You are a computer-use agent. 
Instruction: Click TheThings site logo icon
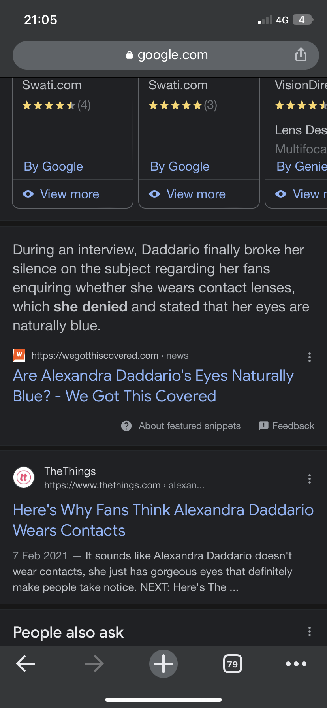[x=24, y=477]
